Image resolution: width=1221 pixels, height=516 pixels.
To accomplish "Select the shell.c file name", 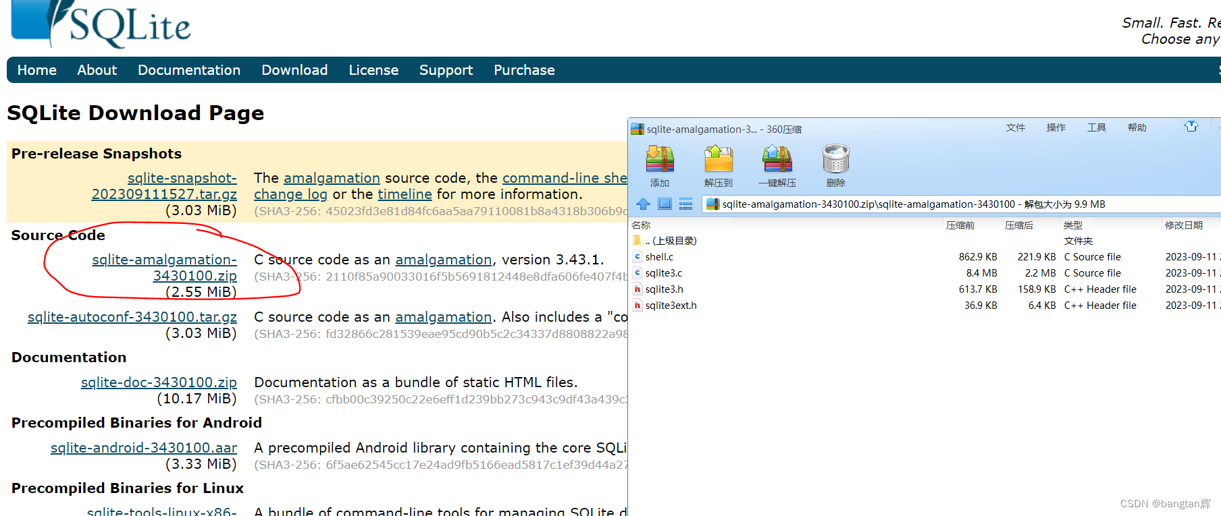I will [x=659, y=257].
